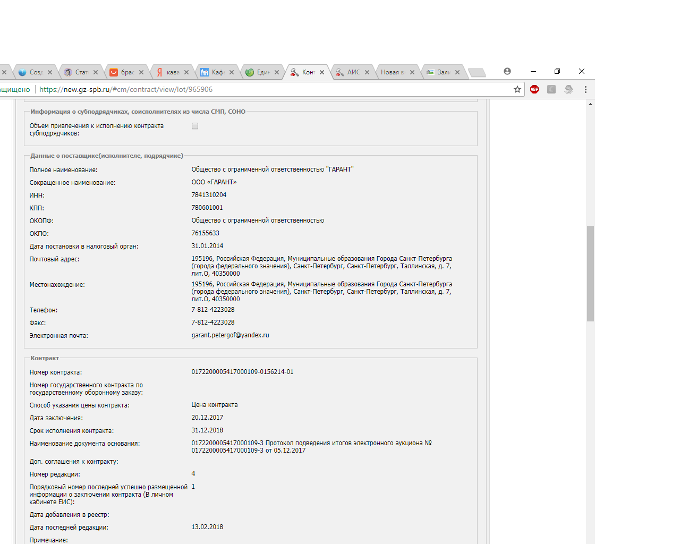680x544 pixels.
Task: Click the scrollbar up arrow
Action: click(590, 104)
